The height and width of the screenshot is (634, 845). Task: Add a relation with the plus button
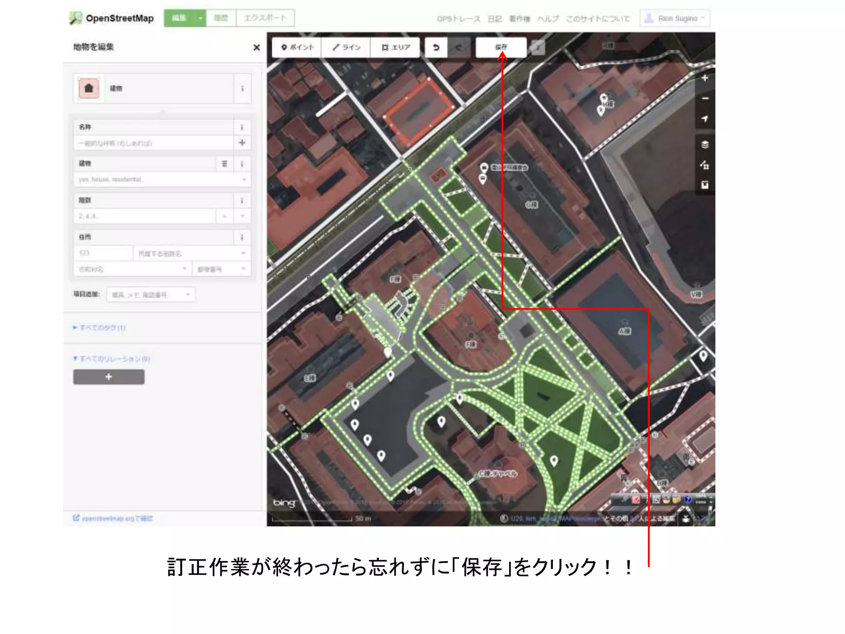[109, 377]
